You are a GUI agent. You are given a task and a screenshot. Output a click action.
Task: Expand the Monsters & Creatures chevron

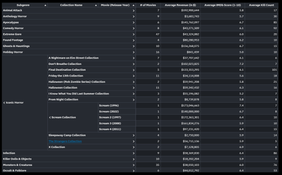point(133,165)
